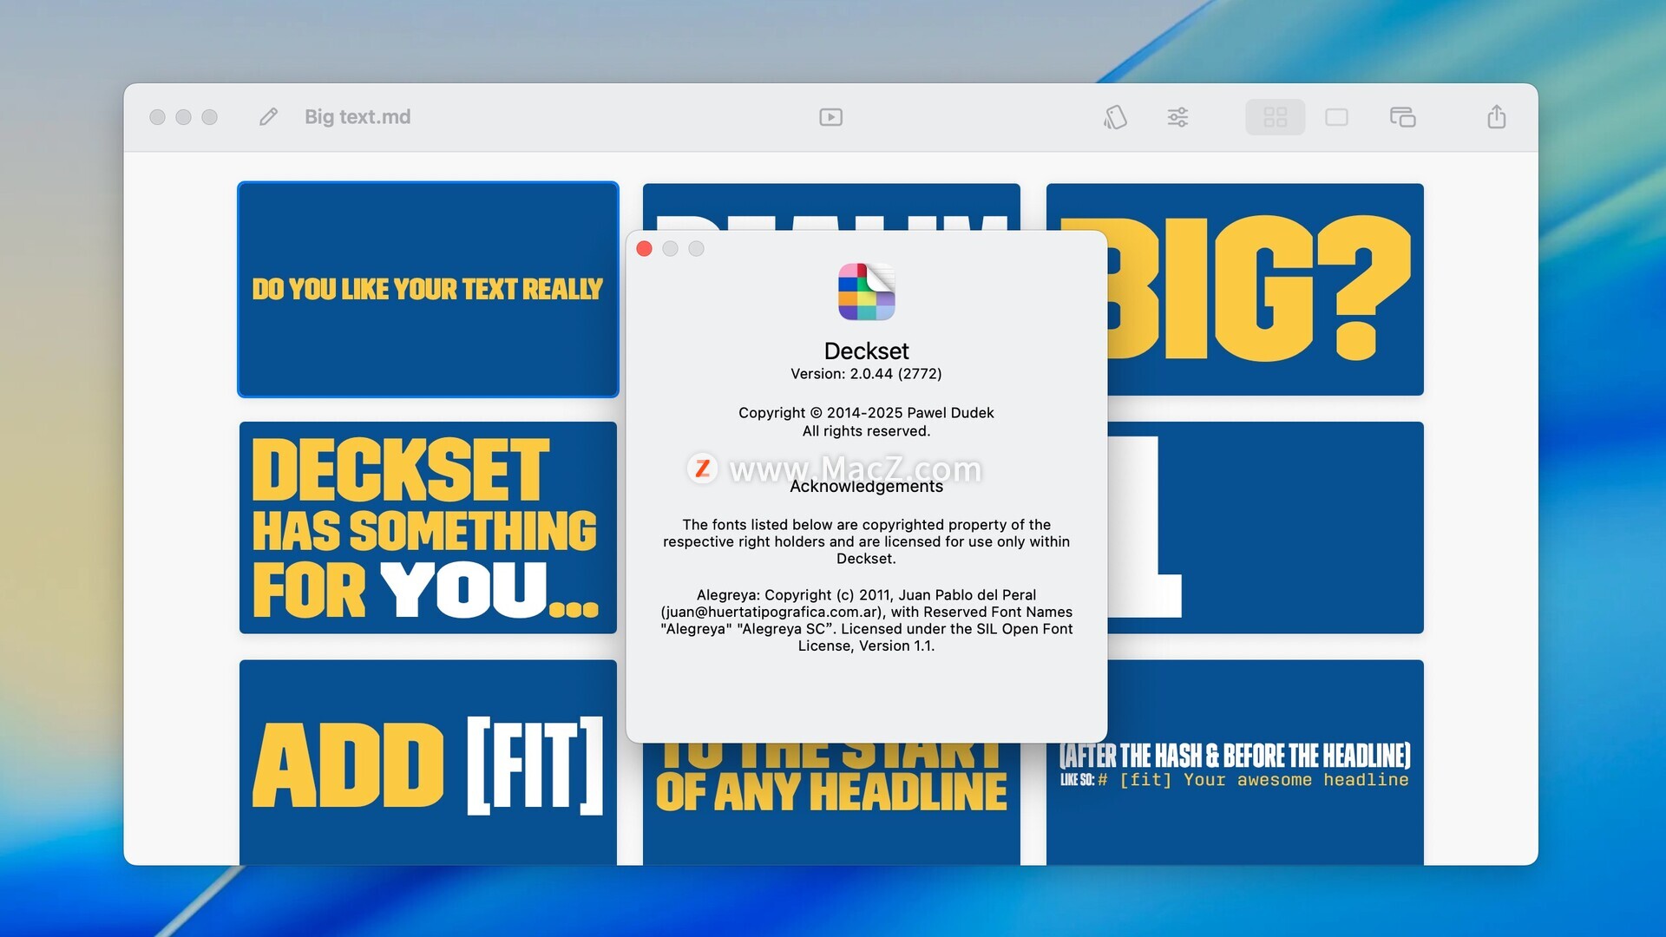Select the 'ADD [FIT]' slide thumbnail
Screen dimensions: 1666x937
pos(428,763)
